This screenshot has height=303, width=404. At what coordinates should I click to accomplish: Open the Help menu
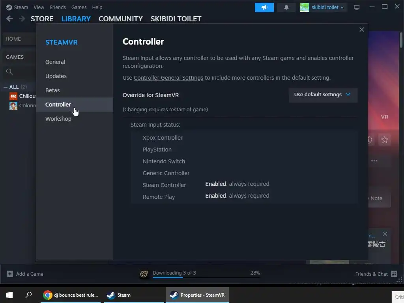(97, 7)
